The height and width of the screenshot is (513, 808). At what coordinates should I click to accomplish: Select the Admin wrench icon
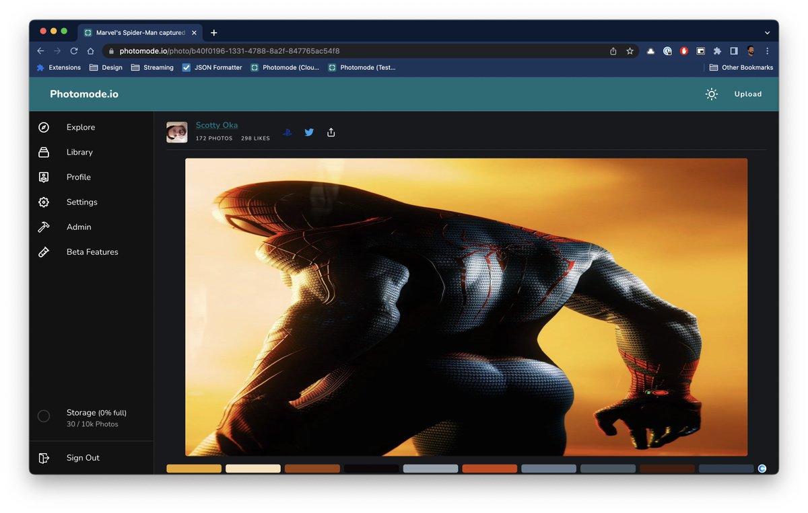coord(43,227)
